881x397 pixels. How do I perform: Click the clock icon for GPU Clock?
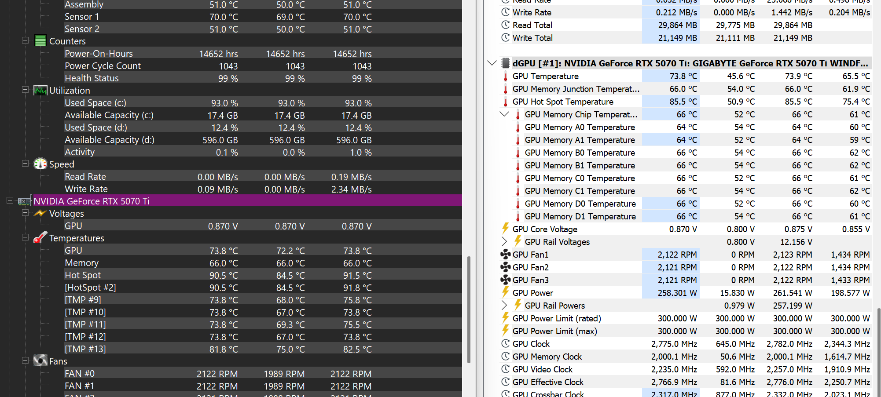tap(506, 344)
